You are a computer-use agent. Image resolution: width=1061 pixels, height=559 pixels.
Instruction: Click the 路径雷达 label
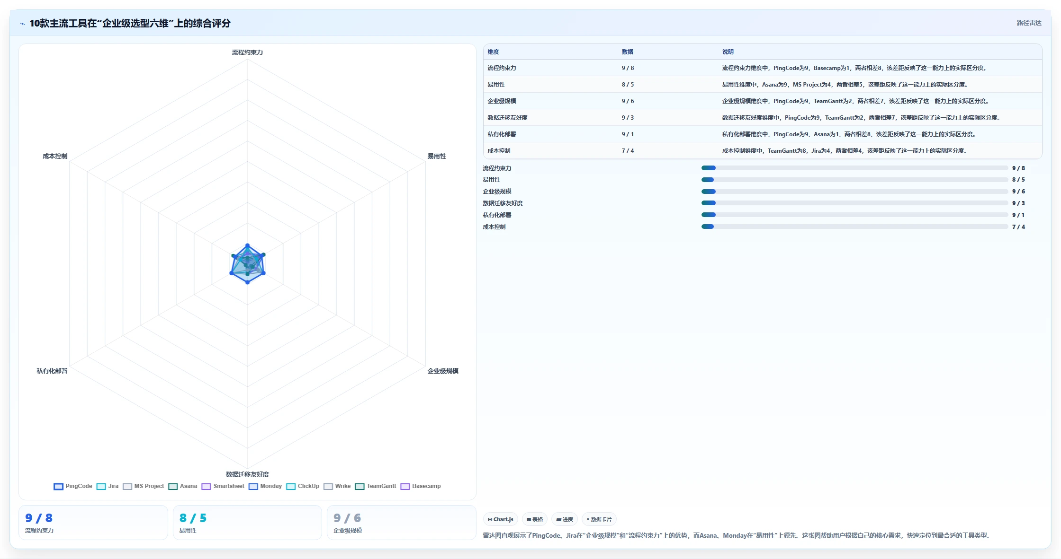(x=1029, y=23)
